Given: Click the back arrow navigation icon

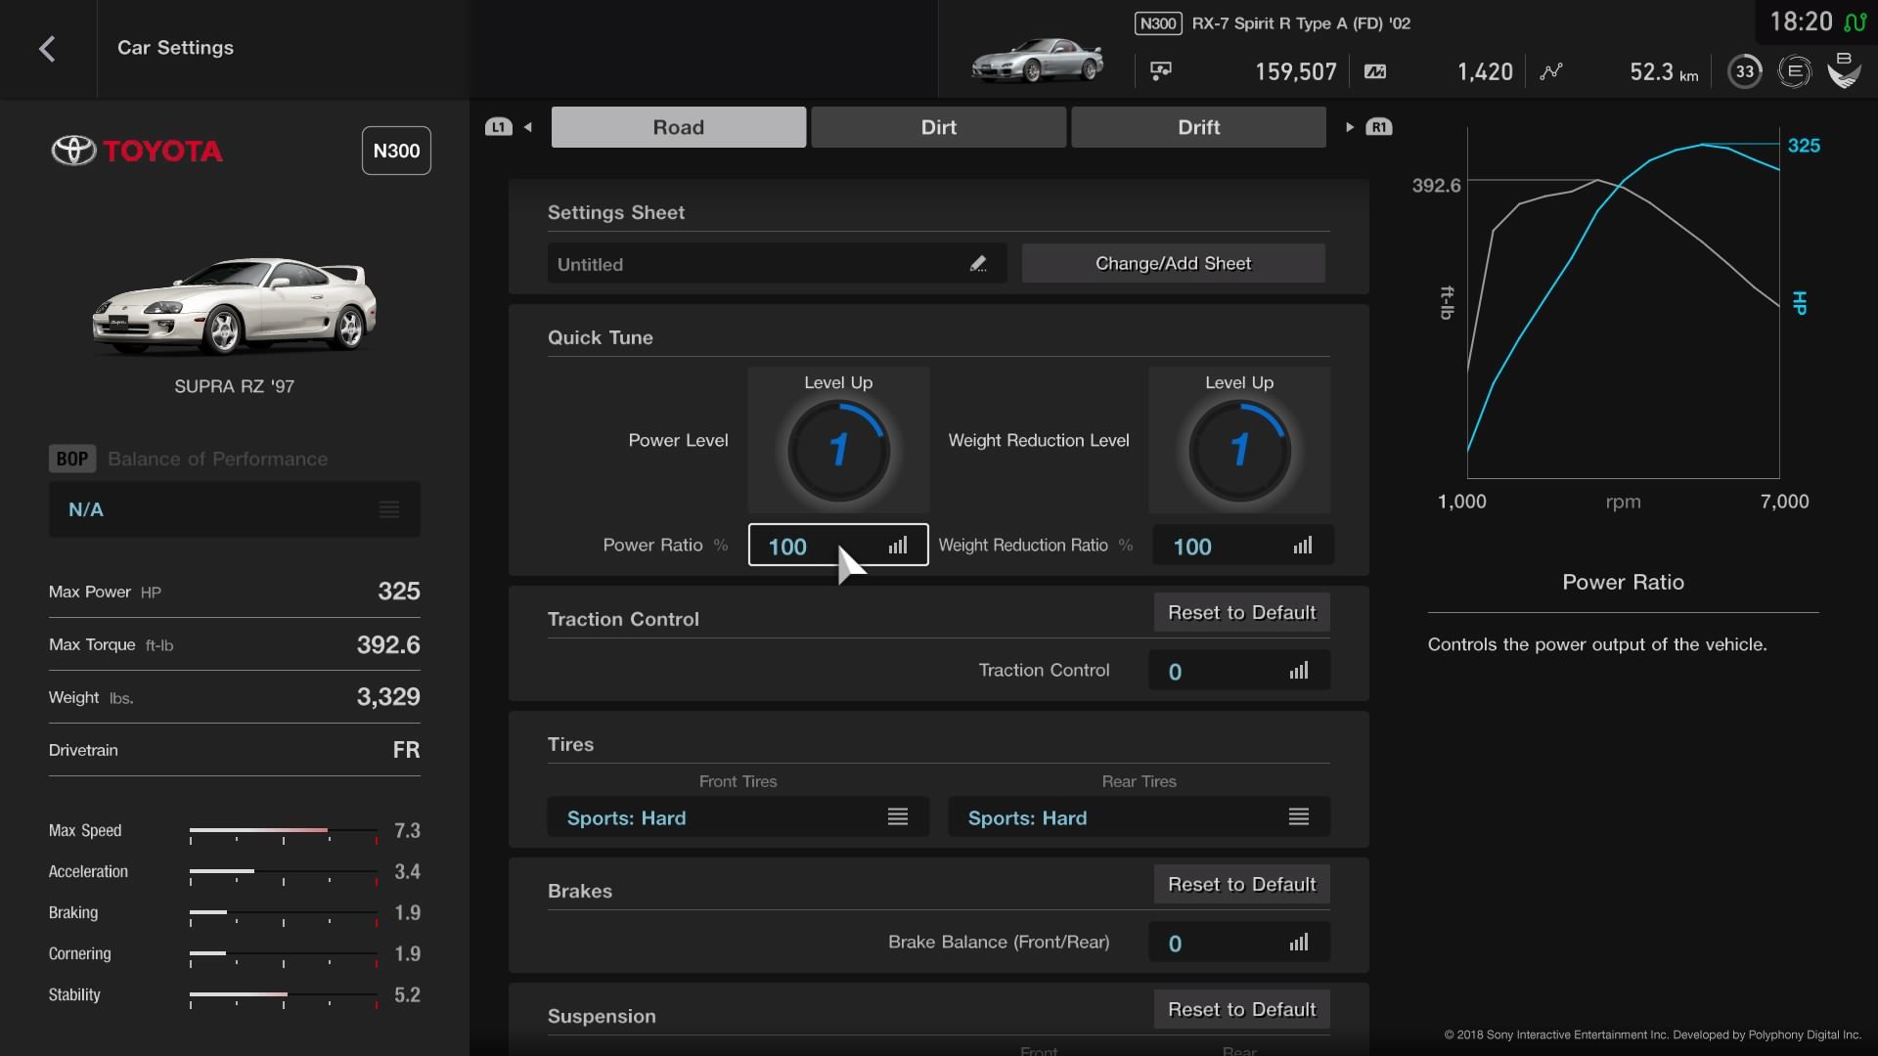Looking at the screenshot, I should click(46, 49).
